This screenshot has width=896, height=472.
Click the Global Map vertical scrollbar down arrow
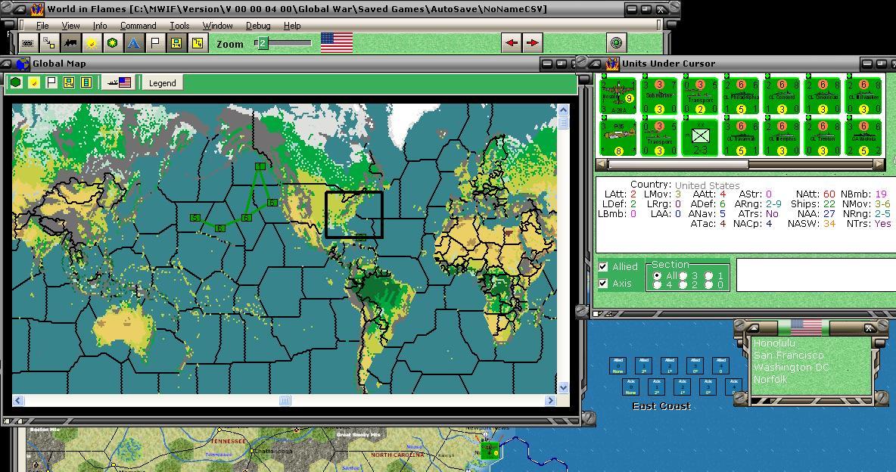click(563, 387)
